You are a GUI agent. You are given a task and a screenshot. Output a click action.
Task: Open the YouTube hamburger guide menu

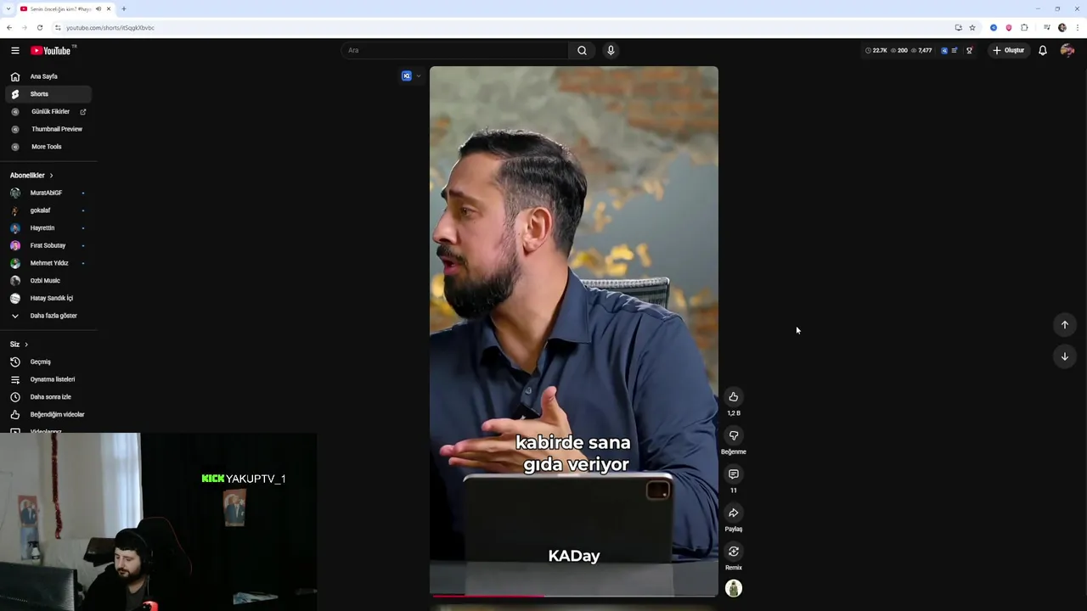click(15, 51)
